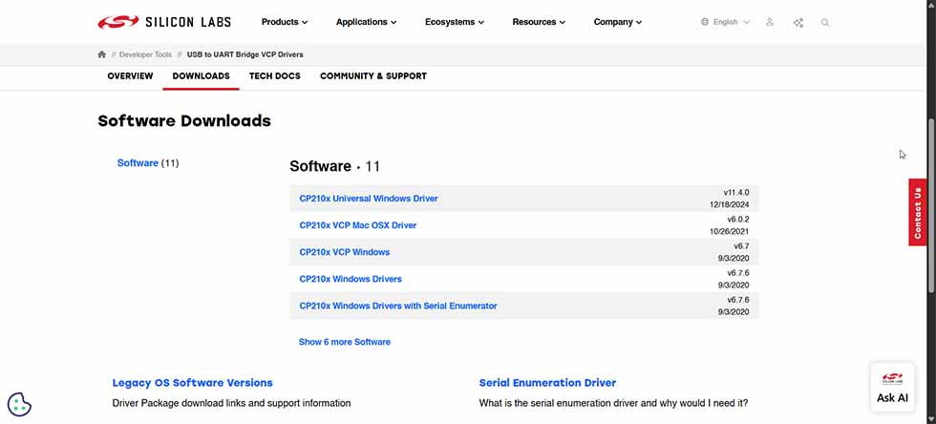Expand the Applications menu

tap(367, 22)
